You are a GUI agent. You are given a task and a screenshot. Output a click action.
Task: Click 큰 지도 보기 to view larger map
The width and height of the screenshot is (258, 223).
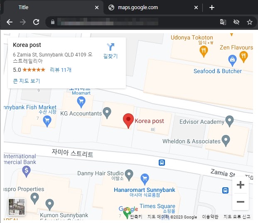tap(27, 81)
